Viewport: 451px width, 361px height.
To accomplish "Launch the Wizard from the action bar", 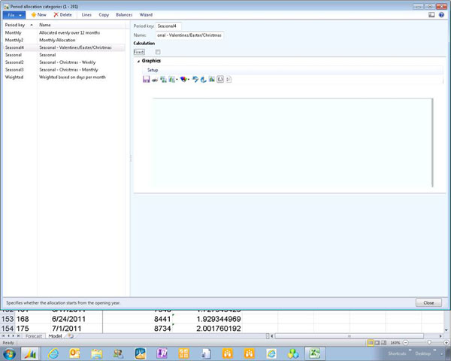I will (x=146, y=15).
